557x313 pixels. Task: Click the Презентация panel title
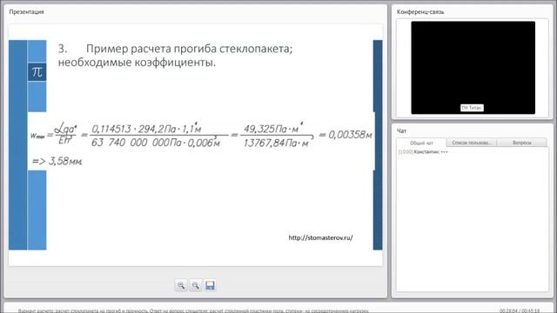tap(26, 11)
